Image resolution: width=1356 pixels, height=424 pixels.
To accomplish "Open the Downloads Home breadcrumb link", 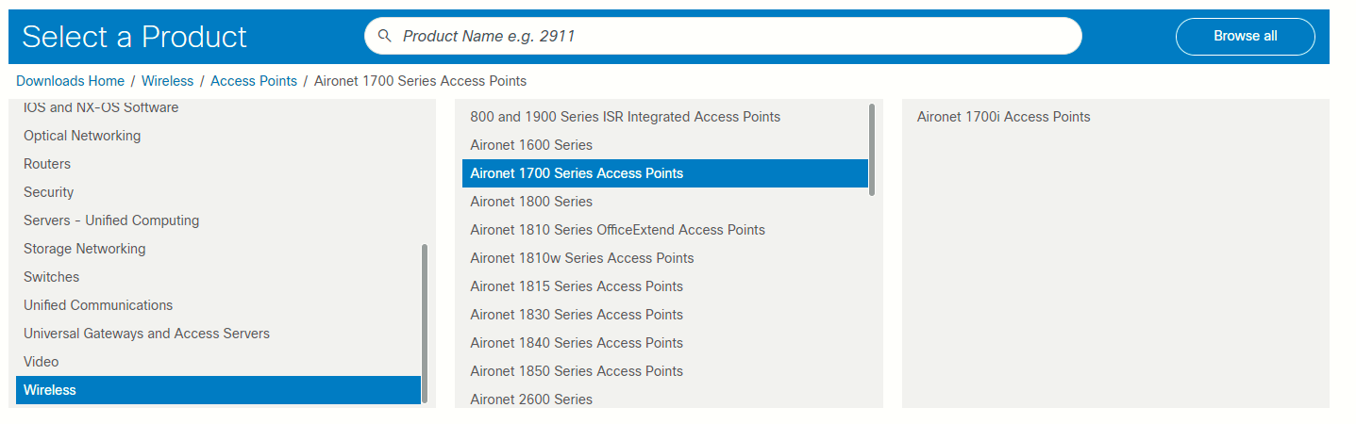I will 70,81.
